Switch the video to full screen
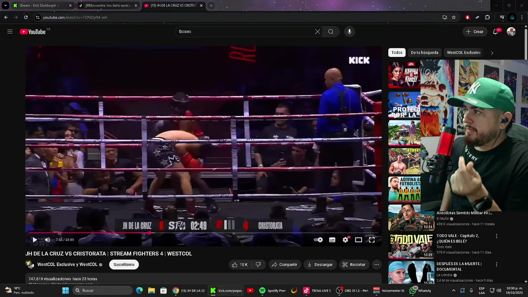The height and width of the screenshot is (297, 528). point(372,240)
